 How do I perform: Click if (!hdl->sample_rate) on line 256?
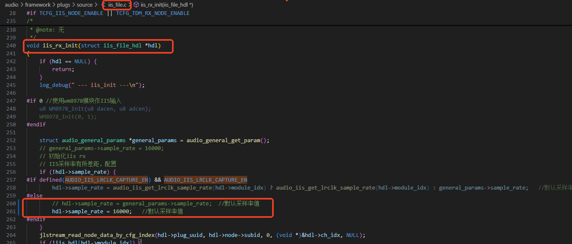point(78,172)
